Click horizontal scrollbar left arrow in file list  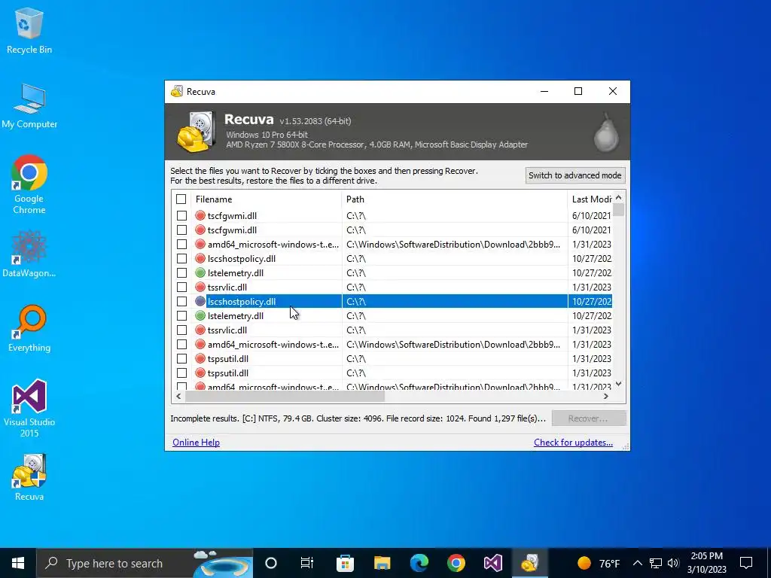178,396
